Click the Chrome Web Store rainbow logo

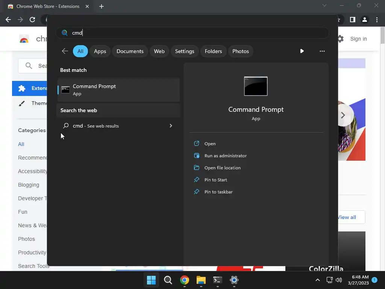pos(24,39)
